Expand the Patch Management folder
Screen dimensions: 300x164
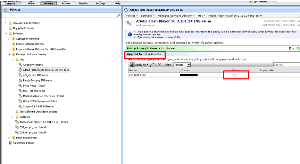9,138
